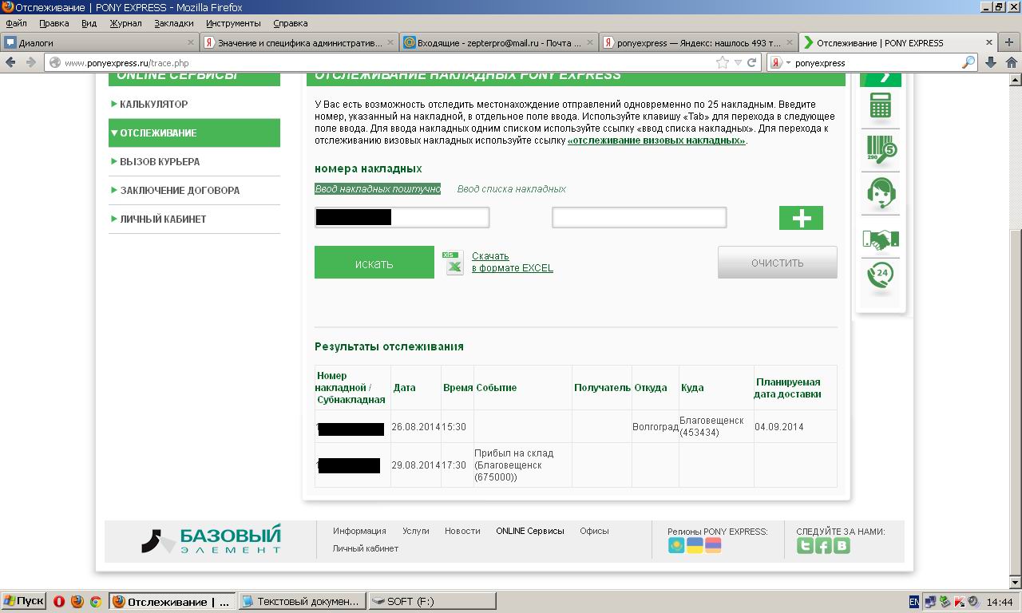Click the vertical page scrollbar

click(1015, 319)
